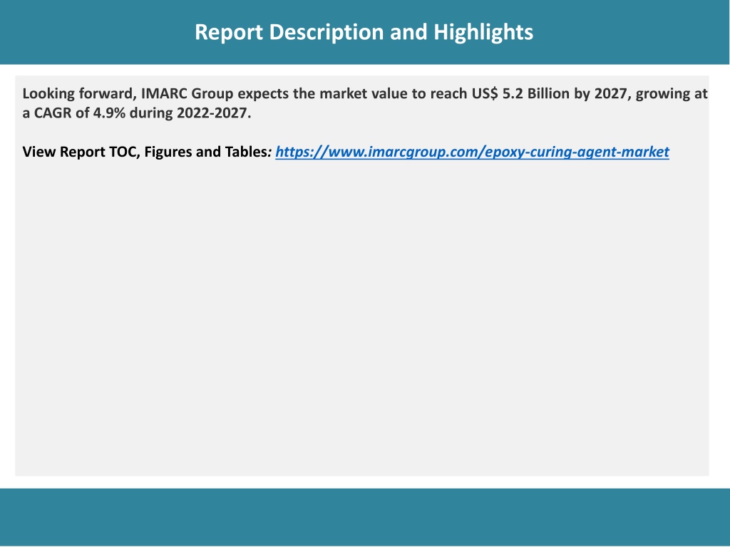Click the 'Report Description and Highlights' heading
This screenshot has height=547, width=730.
click(364, 32)
